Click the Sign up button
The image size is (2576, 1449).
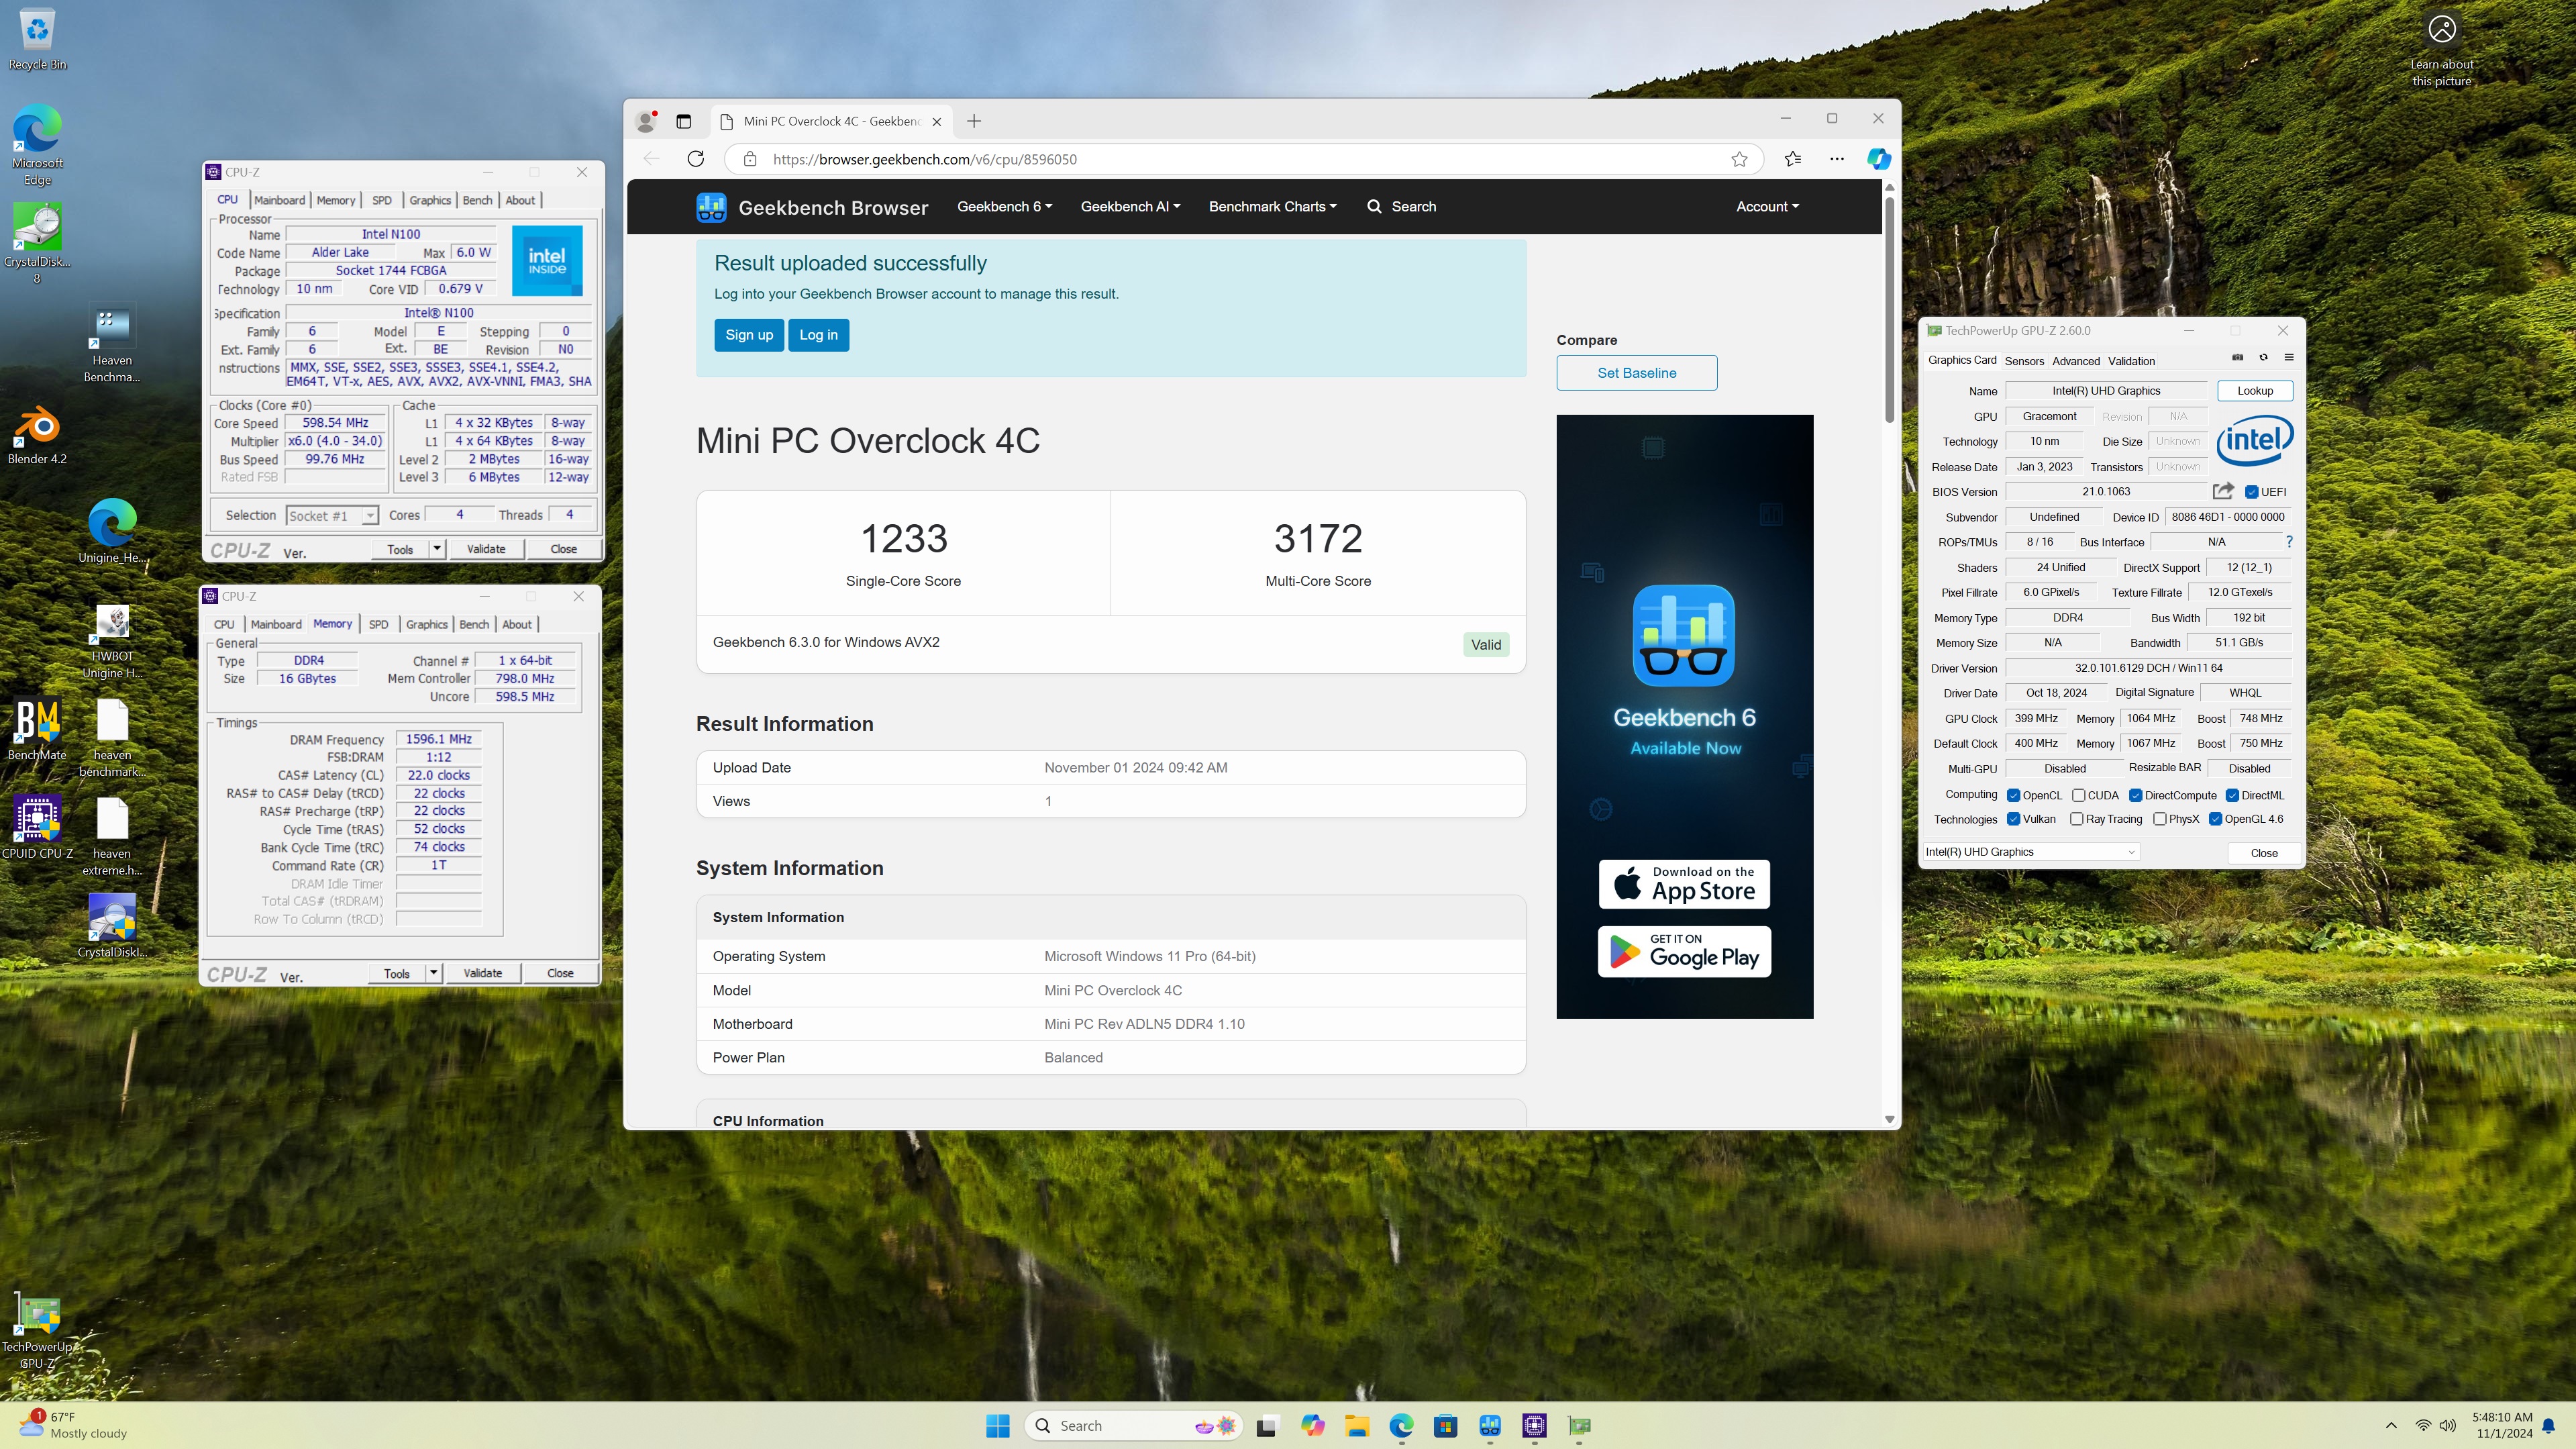tap(749, 335)
